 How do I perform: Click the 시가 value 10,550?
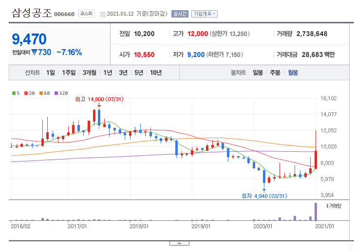pos(144,54)
